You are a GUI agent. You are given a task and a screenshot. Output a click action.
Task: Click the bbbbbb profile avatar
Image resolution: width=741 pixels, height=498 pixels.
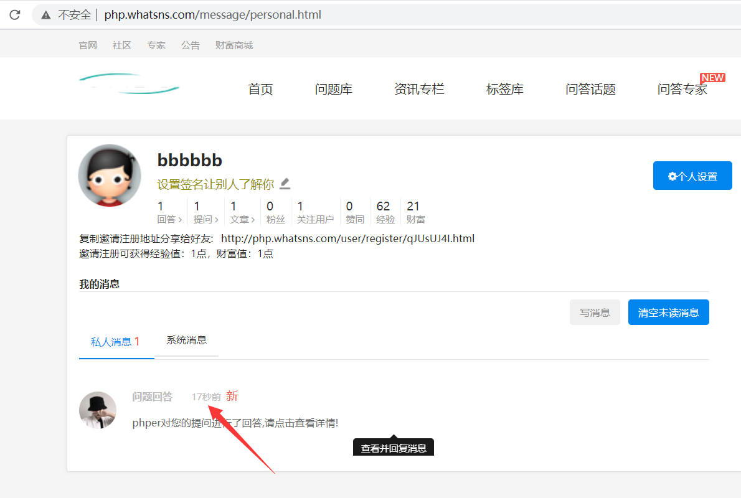[x=110, y=175]
